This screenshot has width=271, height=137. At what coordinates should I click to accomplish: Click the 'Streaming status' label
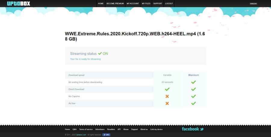click(x=83, y=54)
